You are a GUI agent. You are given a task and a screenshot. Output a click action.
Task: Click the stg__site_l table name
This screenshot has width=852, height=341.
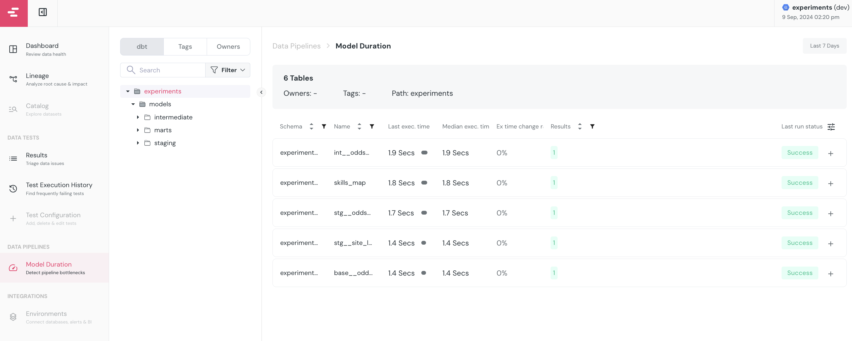(x=353, y=243)
